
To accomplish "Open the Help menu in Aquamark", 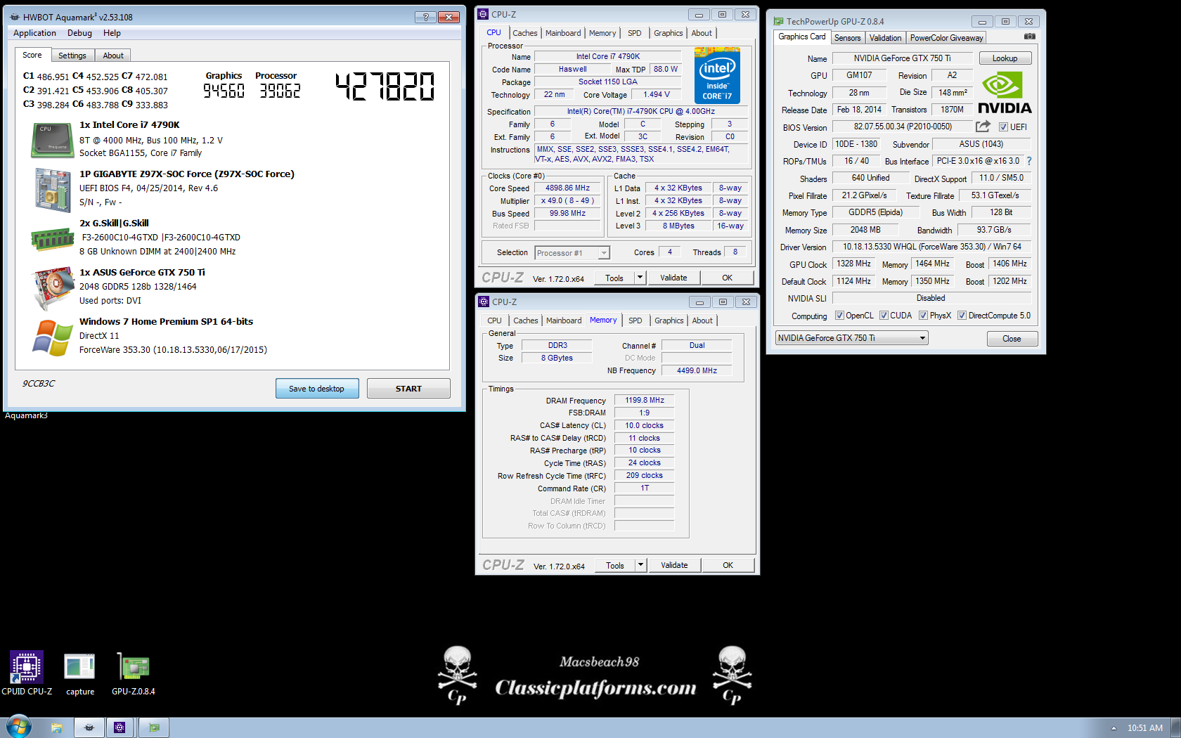I will click(112, 33).
